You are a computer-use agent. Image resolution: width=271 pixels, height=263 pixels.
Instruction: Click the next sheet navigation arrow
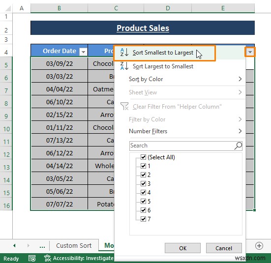pos(29,245)
